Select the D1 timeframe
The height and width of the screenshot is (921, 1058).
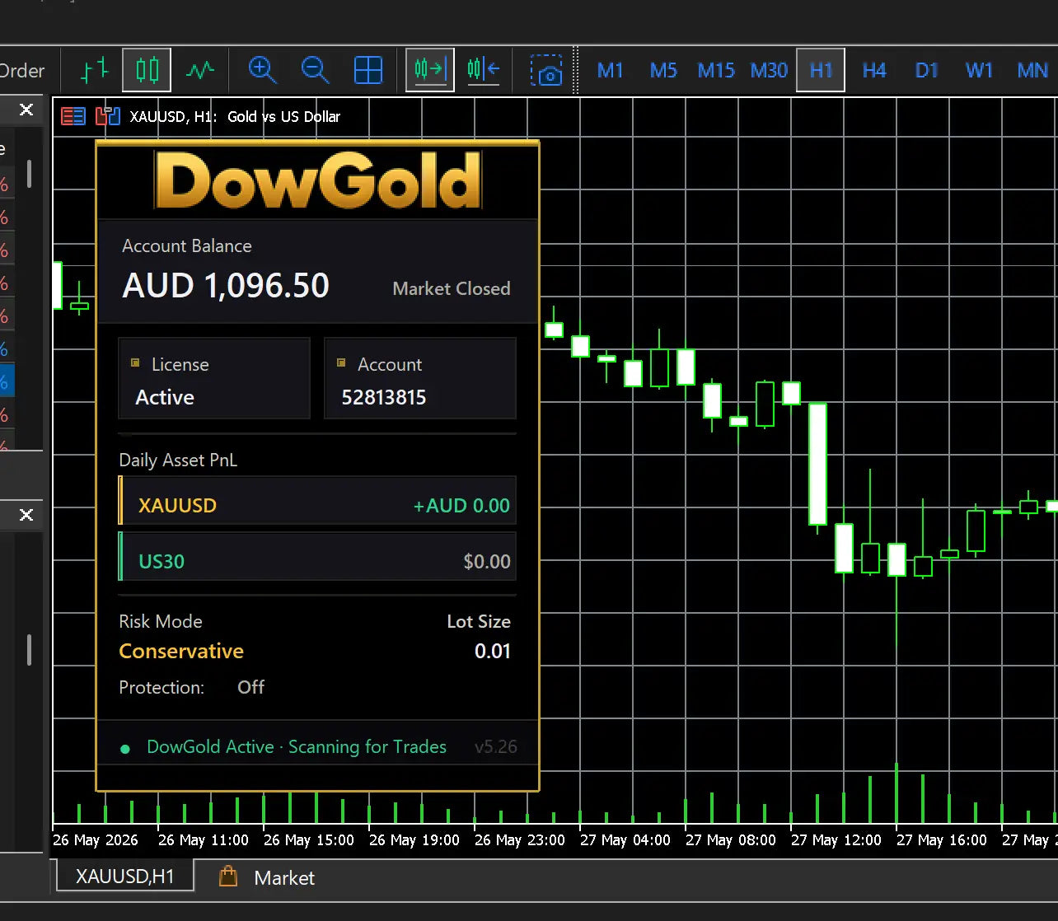(x=926, y=70)
